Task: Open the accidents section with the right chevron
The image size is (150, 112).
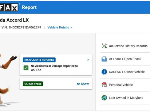Action: tap(88, 60)
